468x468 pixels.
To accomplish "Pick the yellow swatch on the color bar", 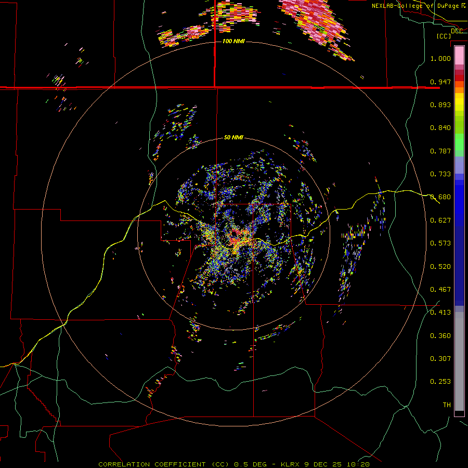I will (x=459, y=102).
